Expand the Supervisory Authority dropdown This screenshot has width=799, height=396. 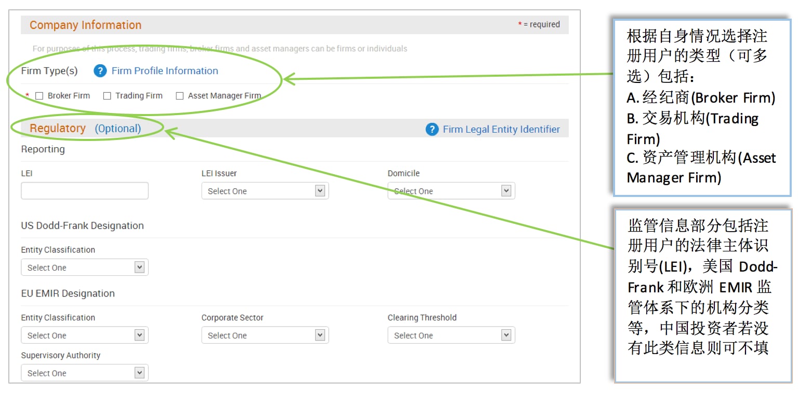[84, 373]
